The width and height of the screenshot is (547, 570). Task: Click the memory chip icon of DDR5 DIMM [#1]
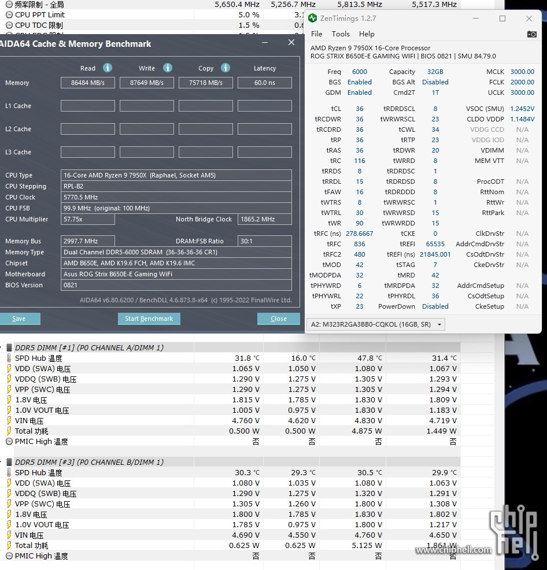(x=9, y=347)
